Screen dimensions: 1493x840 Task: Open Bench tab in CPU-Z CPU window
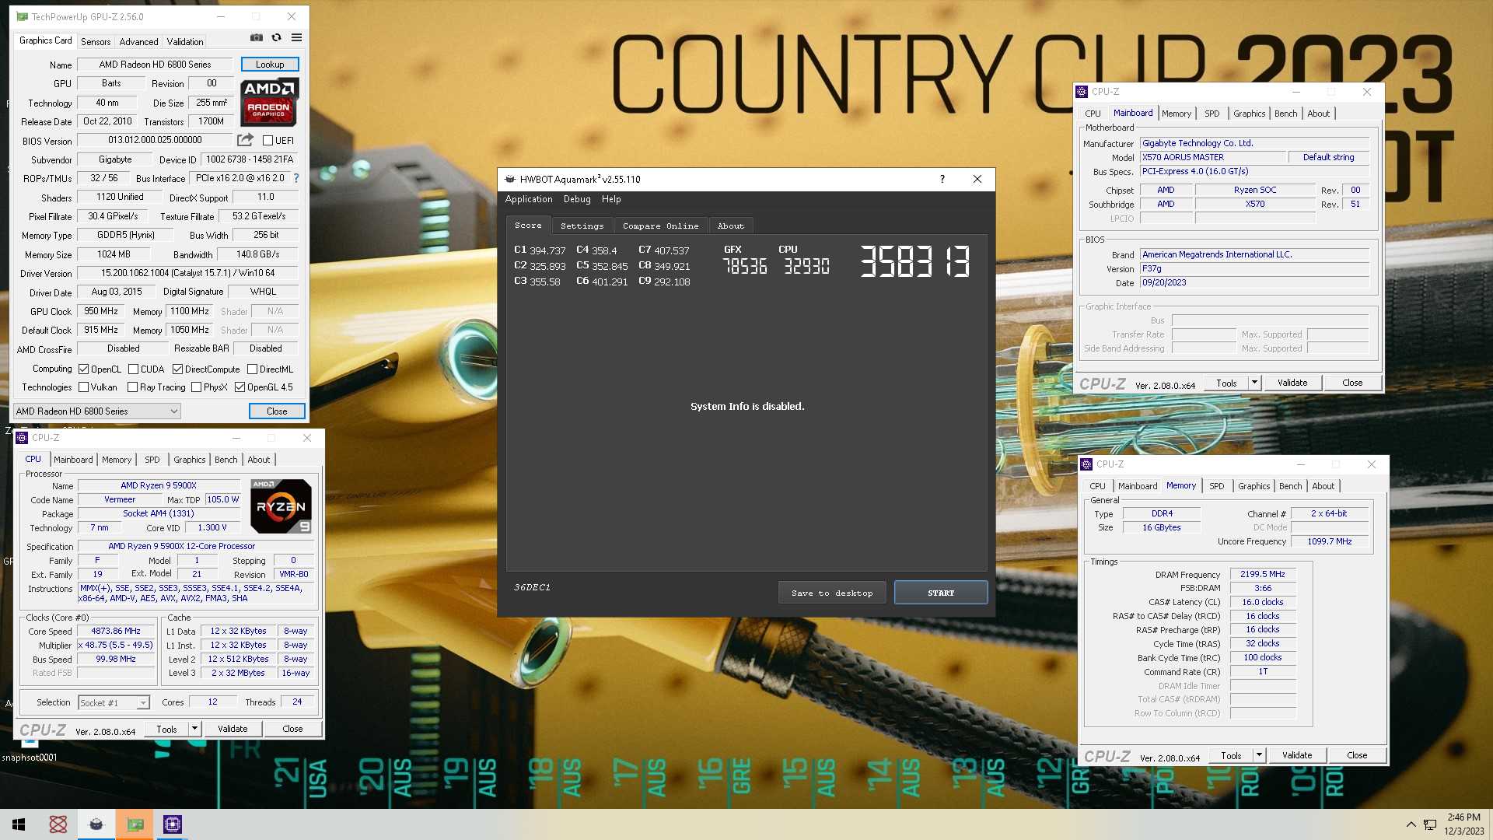coord(226,460)
